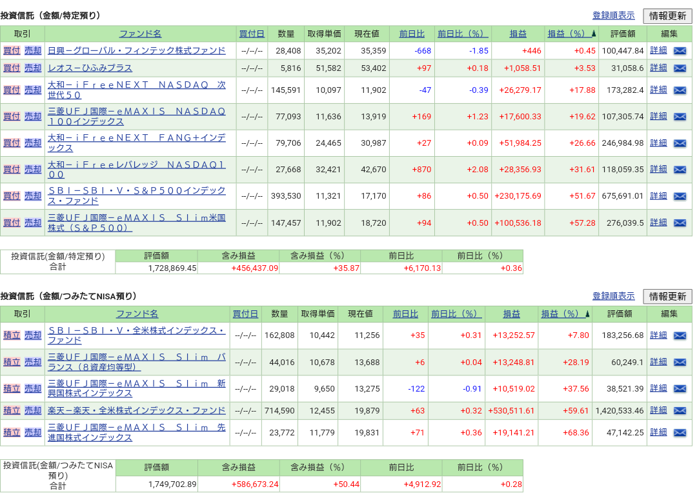The image size is (697, 498).
Task: Open fund page レオス-ひふみプラス
Action: tap(90, 68)
